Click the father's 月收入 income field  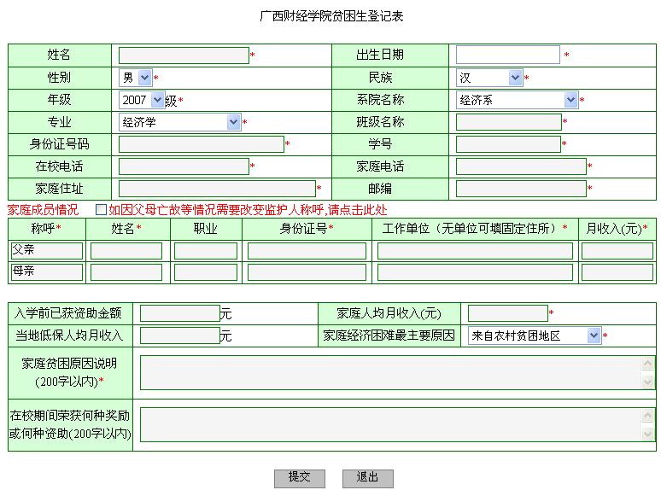pyautogui.click(x=617, y=251)
